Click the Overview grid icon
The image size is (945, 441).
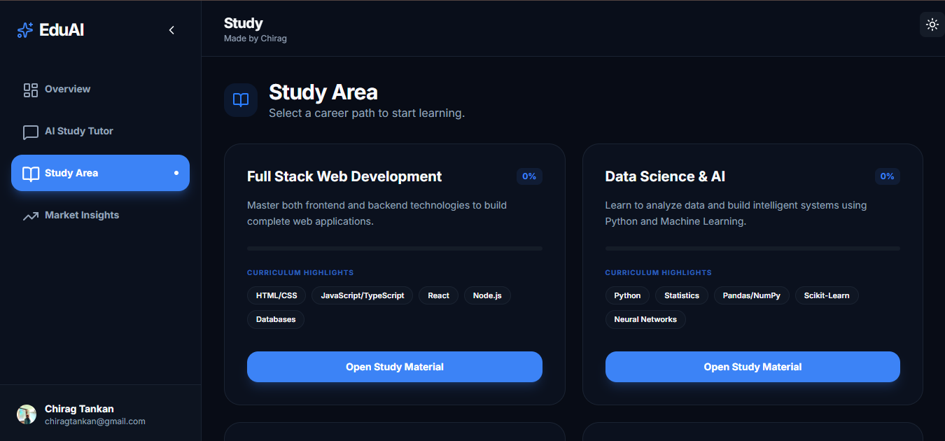click(30, 90)
